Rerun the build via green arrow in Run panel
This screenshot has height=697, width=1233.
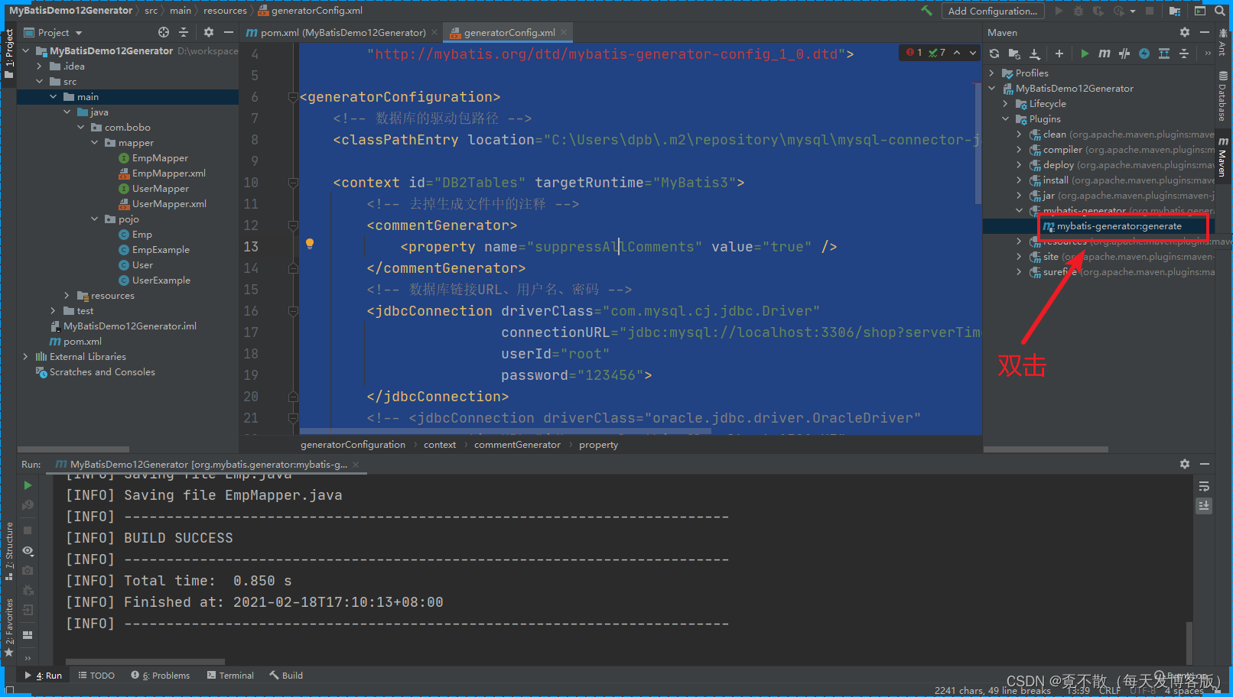tap(27, 485)
